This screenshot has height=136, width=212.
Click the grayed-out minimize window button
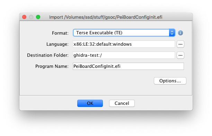tap(31, 17)
